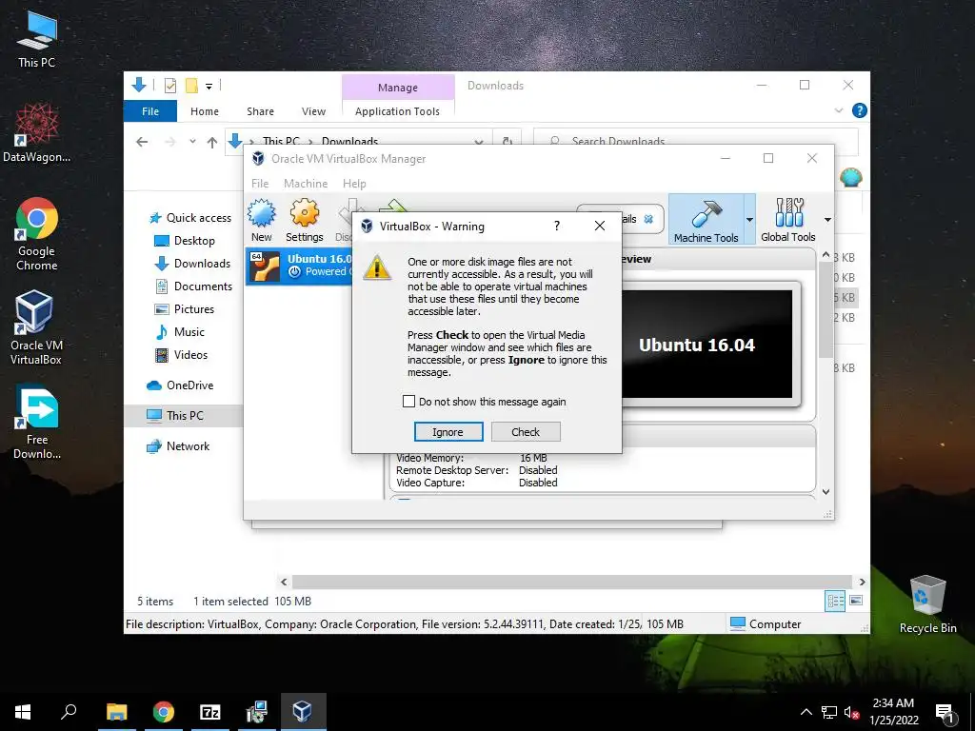
Task: Open the View ribbon tab in File Explorer
Action: point(313,111)
